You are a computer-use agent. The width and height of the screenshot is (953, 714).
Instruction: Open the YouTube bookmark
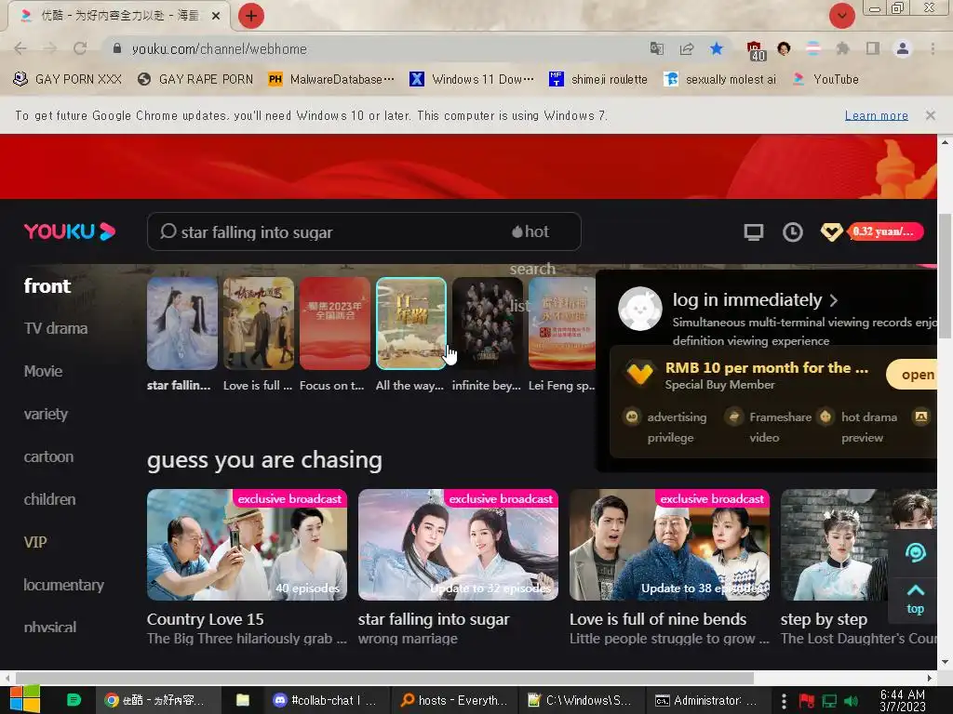tap(826, 79)
